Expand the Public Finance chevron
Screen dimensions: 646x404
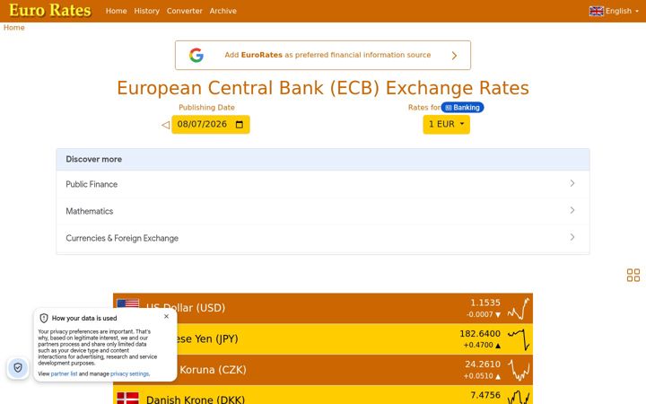(572, 183)
